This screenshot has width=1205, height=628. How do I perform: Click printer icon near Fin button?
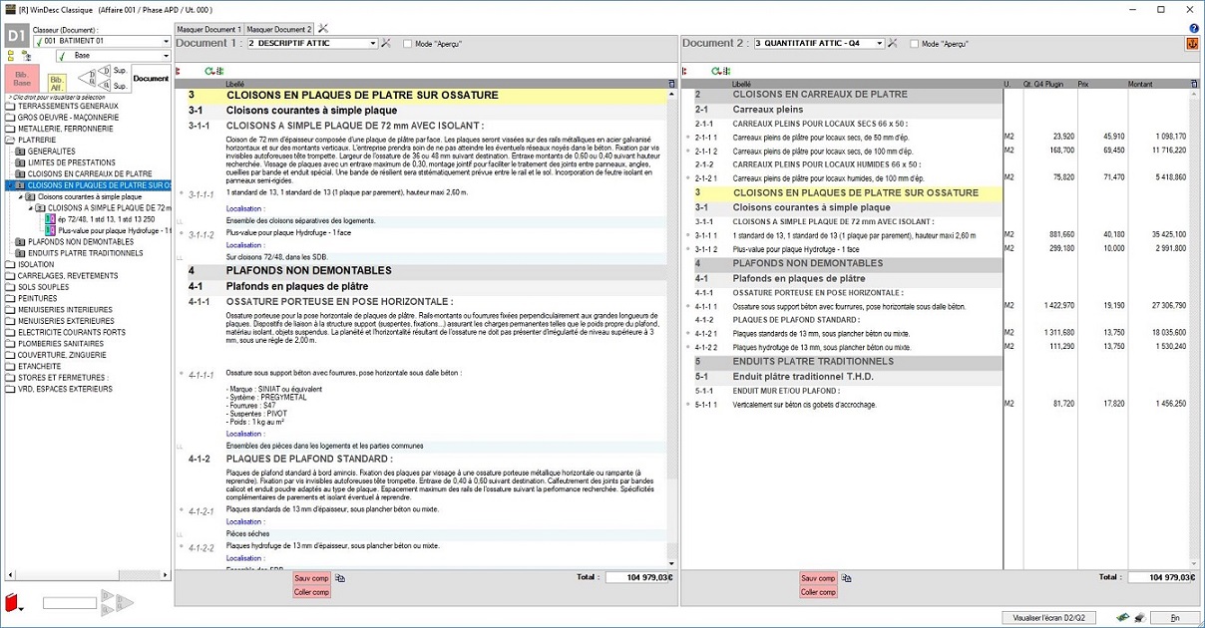[1140, 618]
